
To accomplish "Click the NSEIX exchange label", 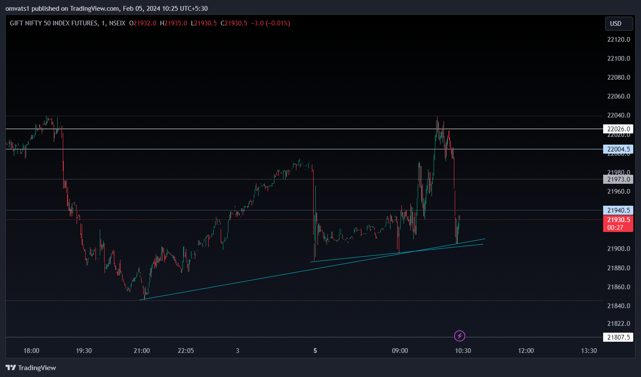I will pos(117,23).
